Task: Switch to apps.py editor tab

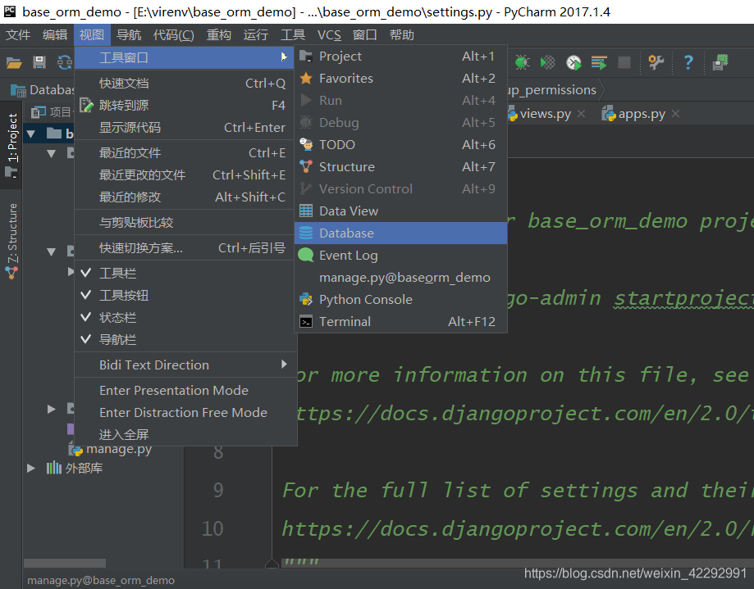Action: (x=641, y=114)
